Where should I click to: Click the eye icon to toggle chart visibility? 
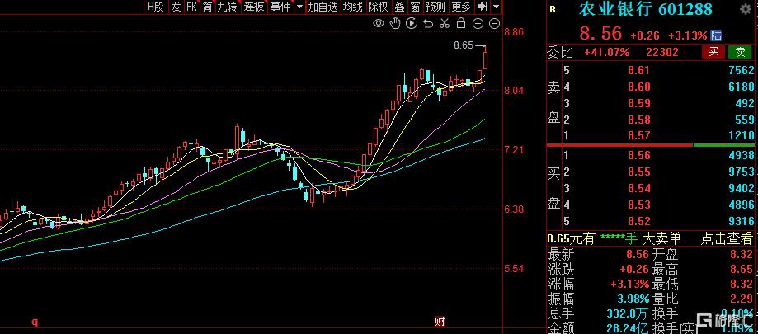tap(379, 23)
